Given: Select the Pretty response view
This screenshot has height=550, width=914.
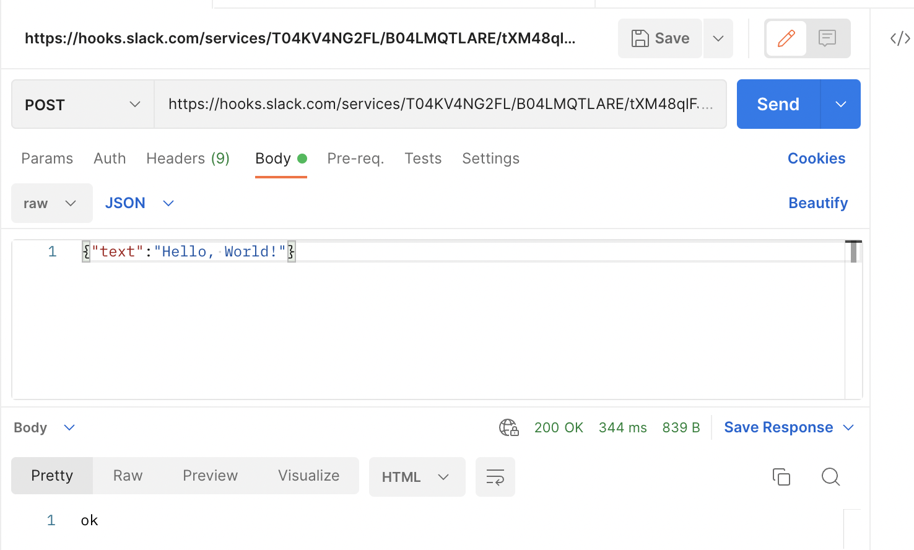Looking at the screenshot, I should point(52,476).
